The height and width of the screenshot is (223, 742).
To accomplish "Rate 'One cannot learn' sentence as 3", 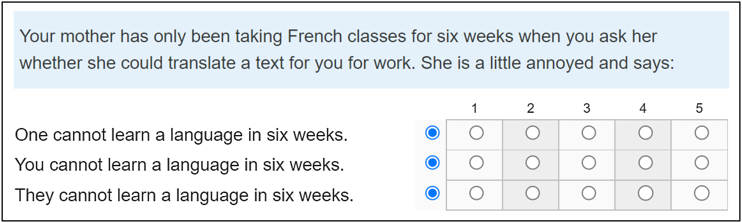I will point(589,133).
